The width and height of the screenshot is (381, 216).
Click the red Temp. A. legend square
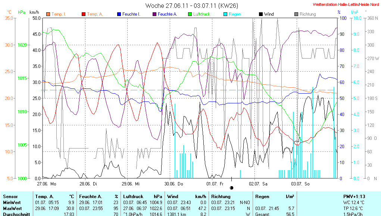point(83,14)
